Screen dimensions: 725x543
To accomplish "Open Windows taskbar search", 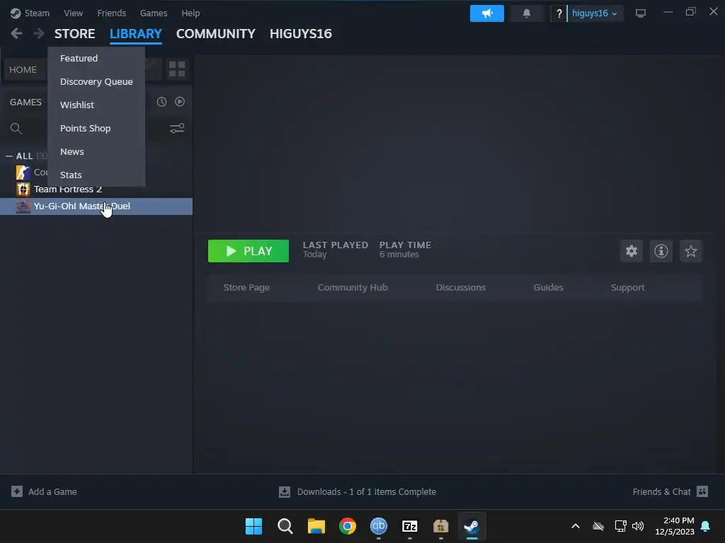I will (x=285, y=526).
